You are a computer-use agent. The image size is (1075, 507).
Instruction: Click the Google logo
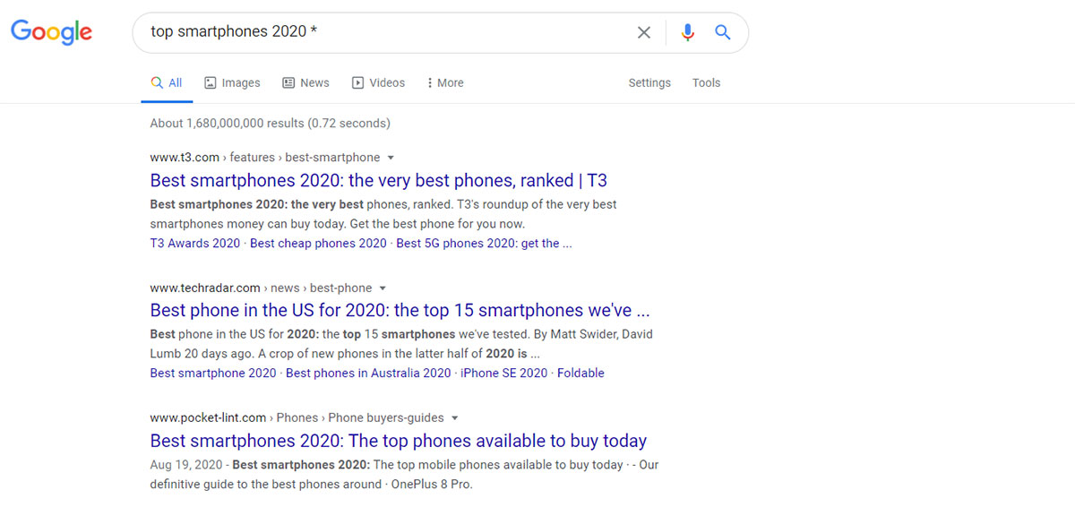[x=51, y=32]
